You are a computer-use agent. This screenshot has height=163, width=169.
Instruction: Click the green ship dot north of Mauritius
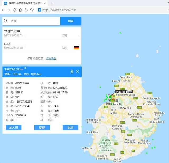click(120, 33)
